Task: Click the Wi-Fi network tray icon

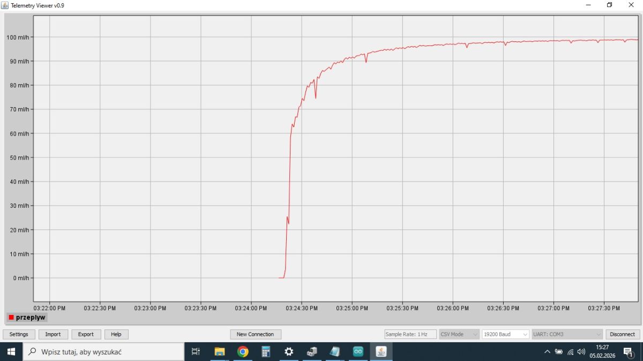Action: pos(570,352)
